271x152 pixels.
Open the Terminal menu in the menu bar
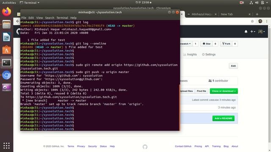point(62,18)
